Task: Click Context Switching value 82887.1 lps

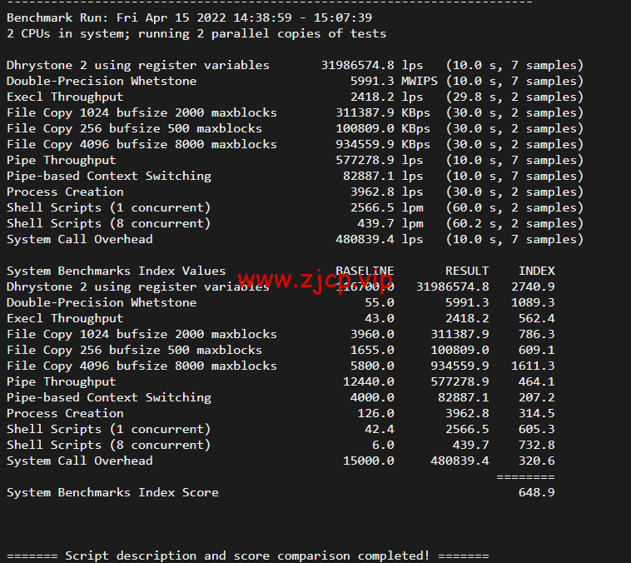Action: pyautogui.click(x=383, y=176)
